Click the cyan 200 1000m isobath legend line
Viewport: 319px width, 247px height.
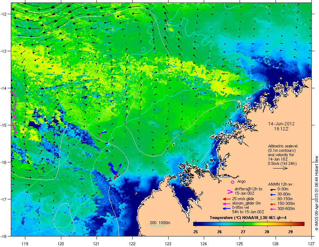(157, 226)
